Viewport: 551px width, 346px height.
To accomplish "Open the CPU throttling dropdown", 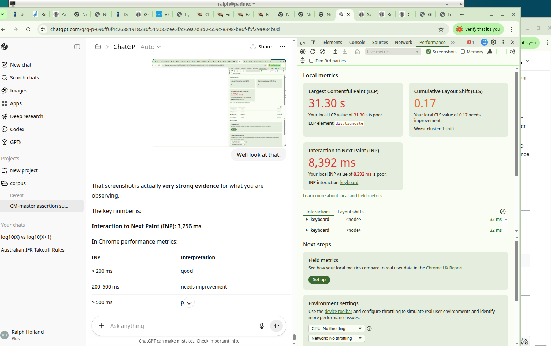I will tap(336, 329).
